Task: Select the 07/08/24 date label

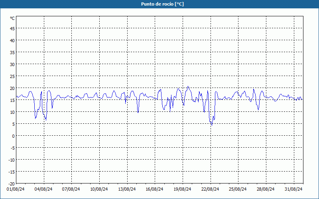Action: click(x=71, y=189)
